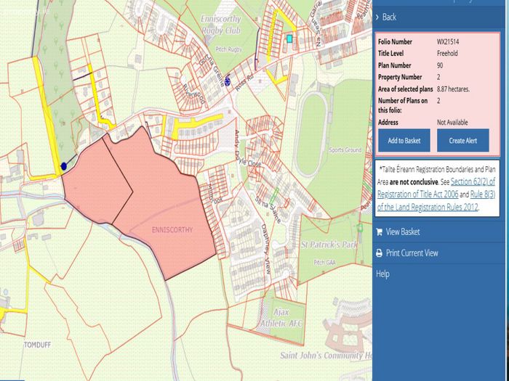Click the area value 8.87 hectares
The height and width of the screenshot is (381, 509).
pyautogui.click(x=453, y=89)
